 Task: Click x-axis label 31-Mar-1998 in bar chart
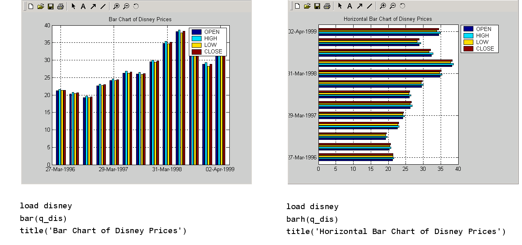pos(167,169)
